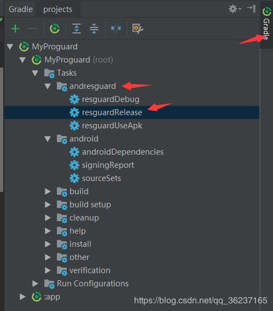Toggle offline mode icon in toolbar
The image size is (273, 311).
pos(116,29)
